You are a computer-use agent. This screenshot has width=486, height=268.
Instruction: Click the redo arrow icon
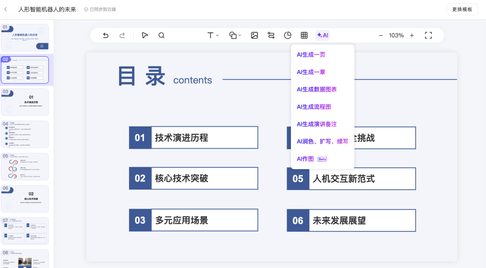[122, 35]
